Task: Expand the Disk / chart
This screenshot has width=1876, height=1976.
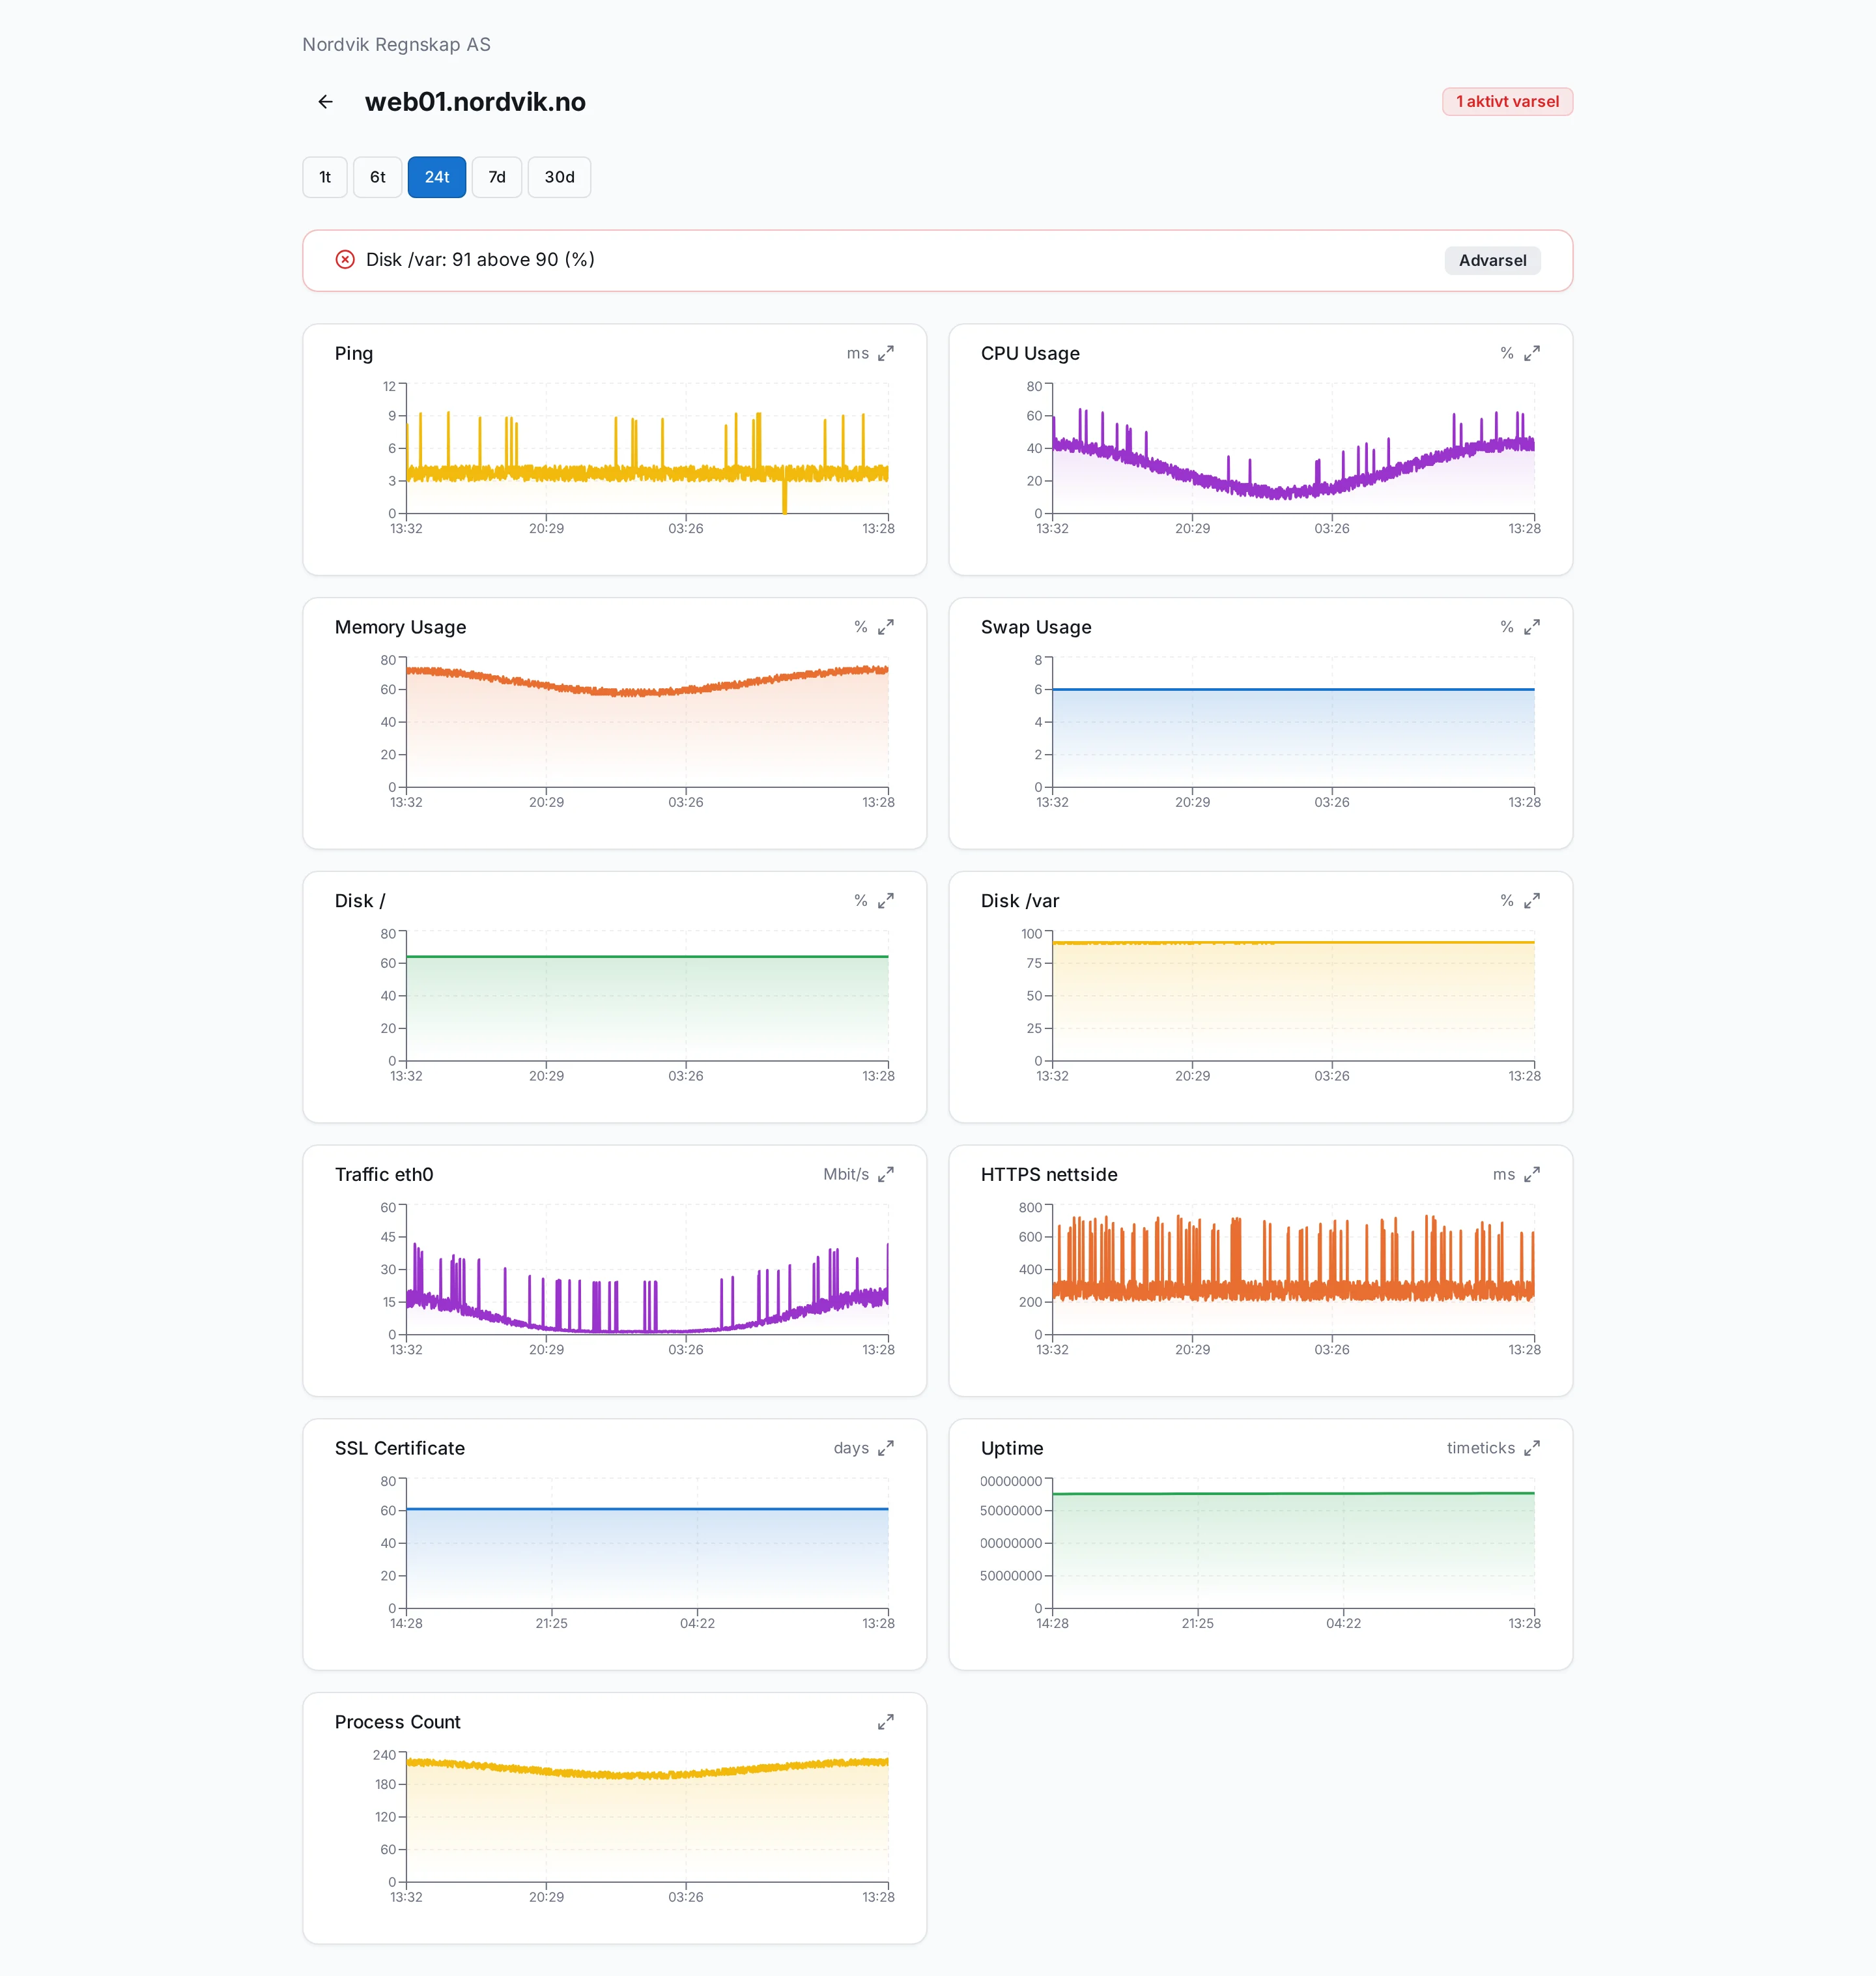Action: pyautogui.click(x=885, y=901)
